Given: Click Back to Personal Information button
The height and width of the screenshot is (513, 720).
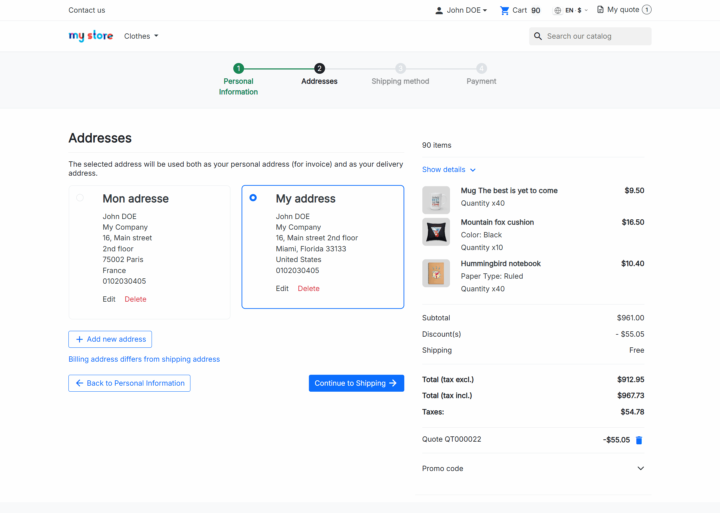Looking at the screenshot, I should [x=129, y=383].
